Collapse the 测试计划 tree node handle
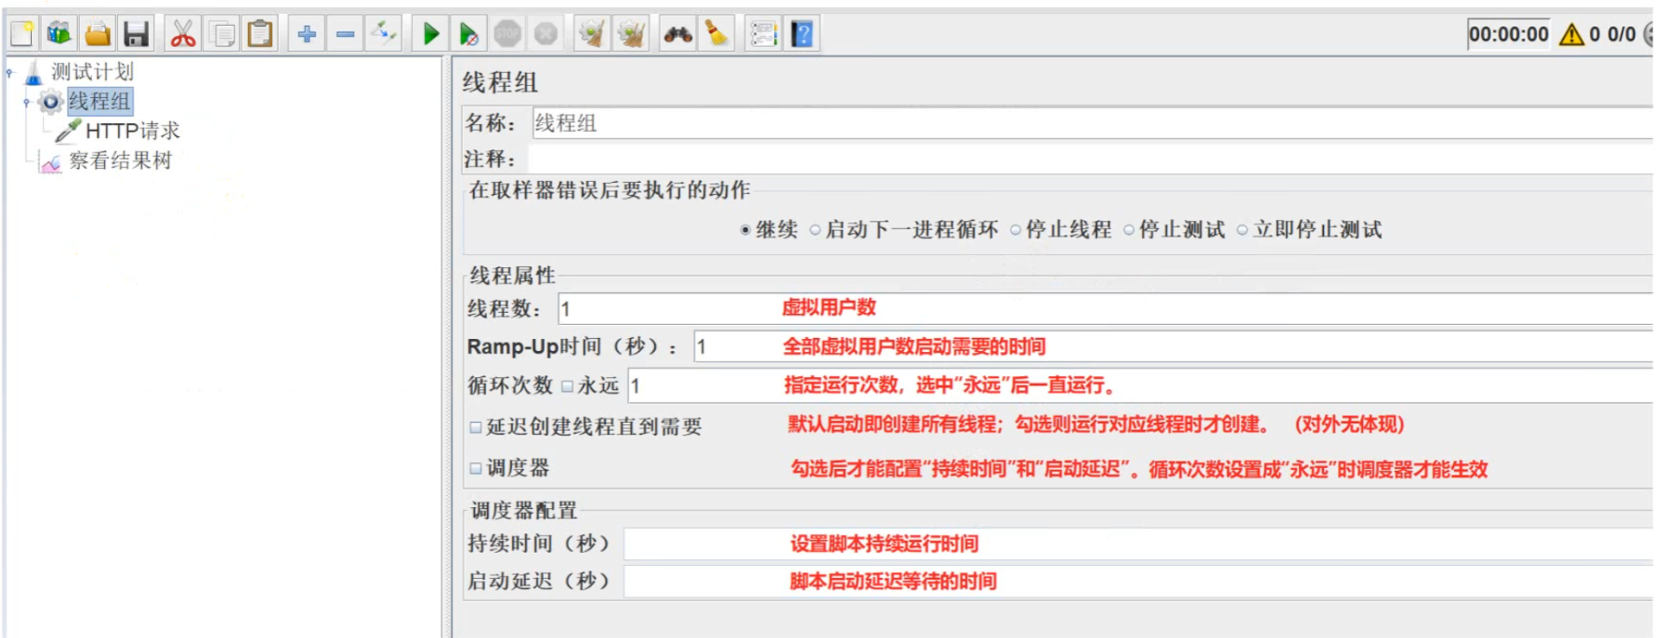 10,73
